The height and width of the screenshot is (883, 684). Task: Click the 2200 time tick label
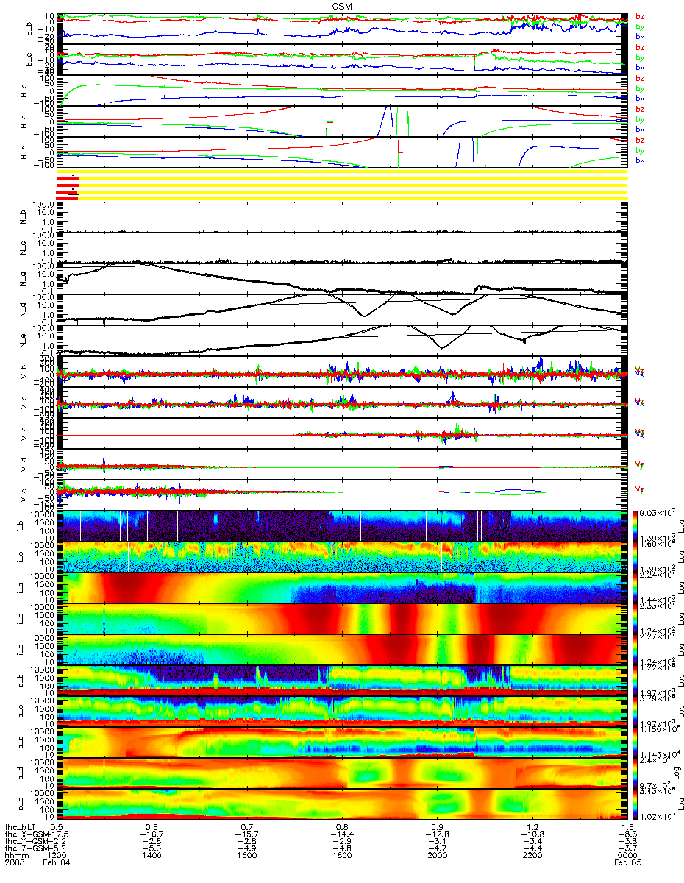click(532, 856)
